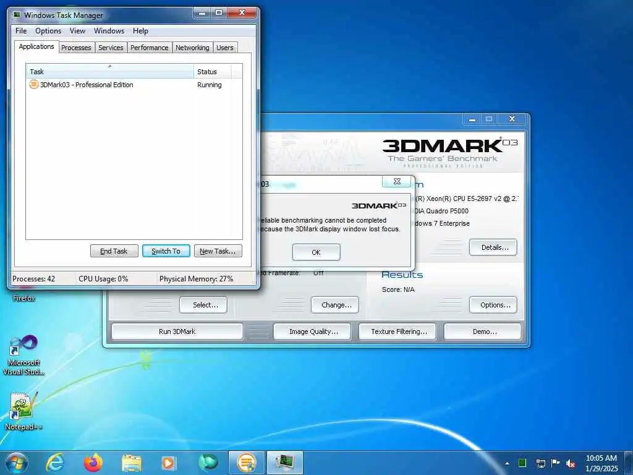The width and height of the screenshot is (633, 475).
Task: Open the File menu in Task Manager
Action: pyautogui.click(x=21, y=31)
